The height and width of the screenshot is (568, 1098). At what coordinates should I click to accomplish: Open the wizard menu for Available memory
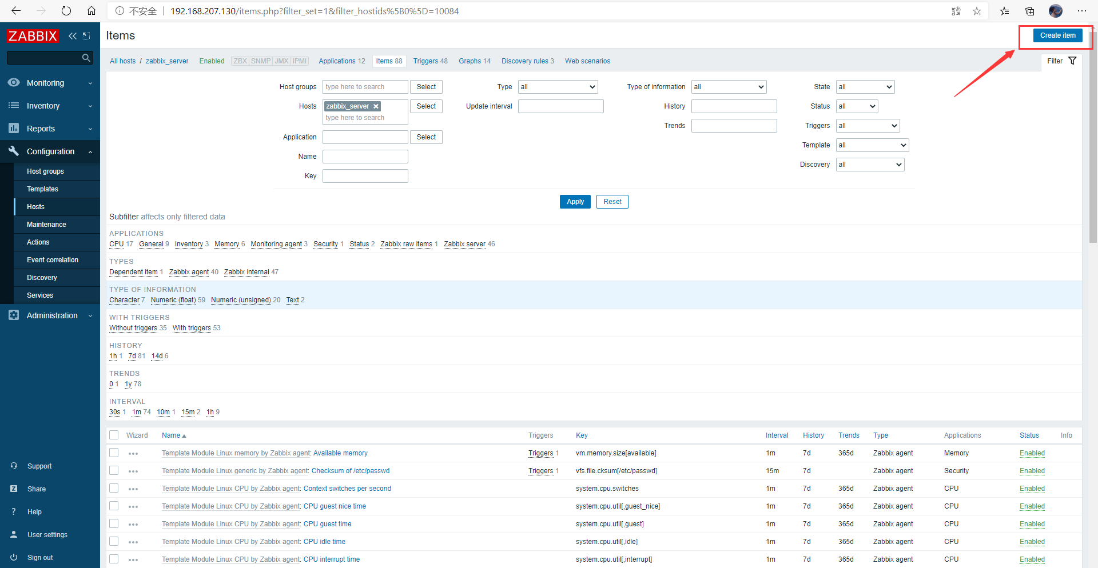click(133, 454)
